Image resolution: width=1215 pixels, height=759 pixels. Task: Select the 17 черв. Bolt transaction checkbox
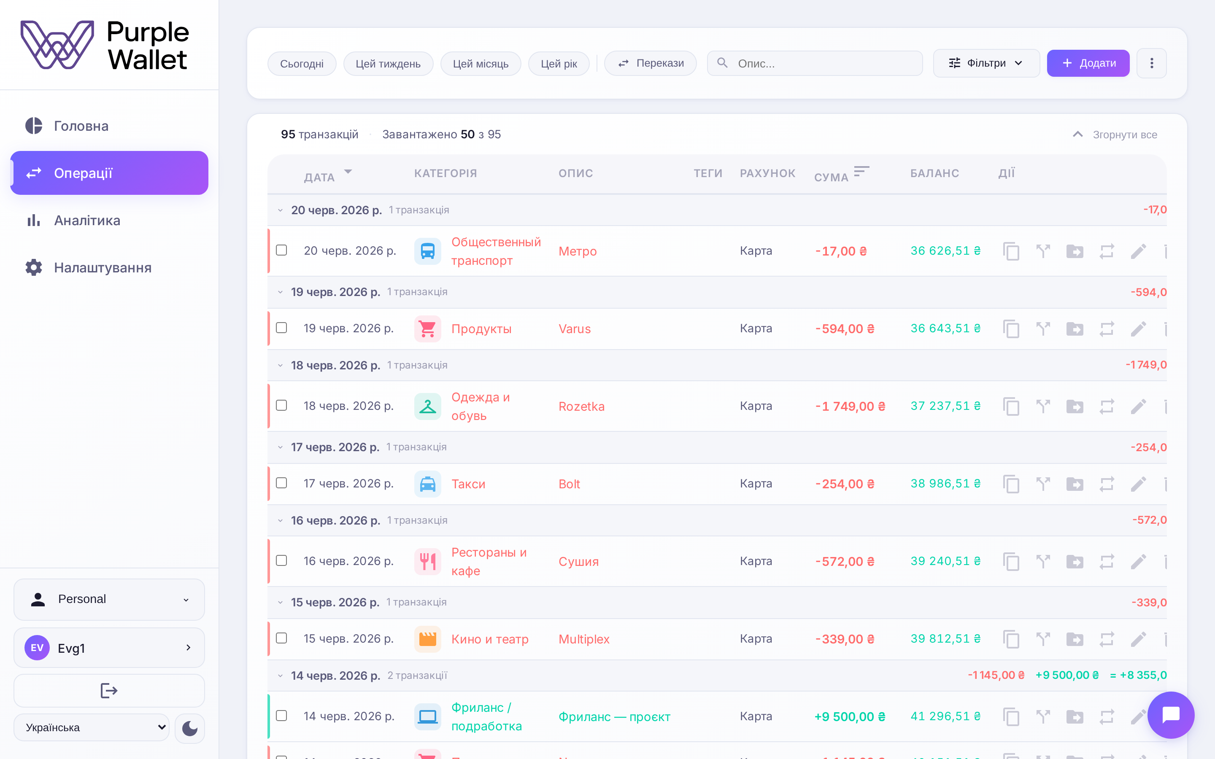click(x=281, y=483)
